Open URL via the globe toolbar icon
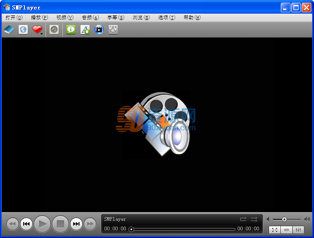This screenshot has width=314, height=238. [23, 30]
